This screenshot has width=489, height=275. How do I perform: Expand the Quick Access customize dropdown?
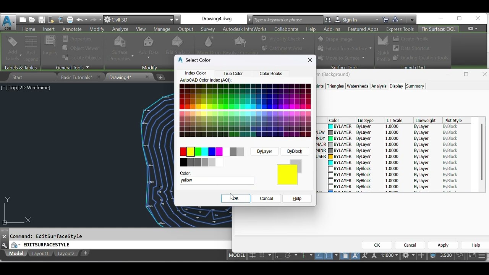[x=177, y=19]
